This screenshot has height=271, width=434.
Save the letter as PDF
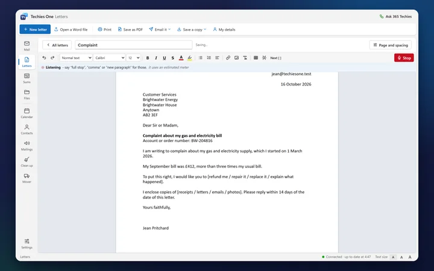(x=130, y=30)
